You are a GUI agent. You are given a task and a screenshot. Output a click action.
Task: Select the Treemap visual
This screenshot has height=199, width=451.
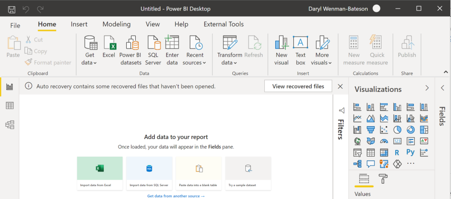click(x=424, y=130)
